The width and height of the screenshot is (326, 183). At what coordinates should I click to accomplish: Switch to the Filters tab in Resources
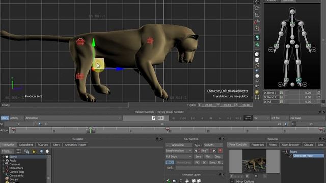[x=273, y=145]
